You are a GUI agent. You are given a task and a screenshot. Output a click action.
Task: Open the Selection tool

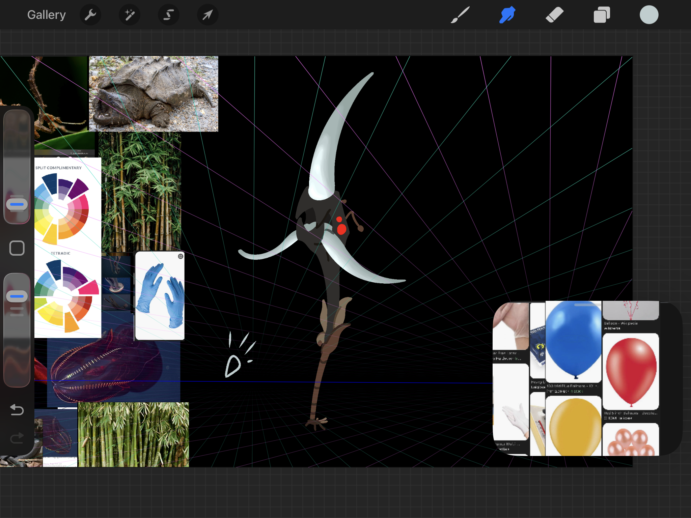pyautogui.click(x=169, y=15)
